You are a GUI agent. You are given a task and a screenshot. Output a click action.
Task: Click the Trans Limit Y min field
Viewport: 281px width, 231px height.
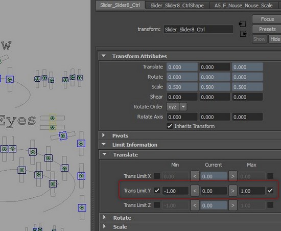(x=175, y=191)
